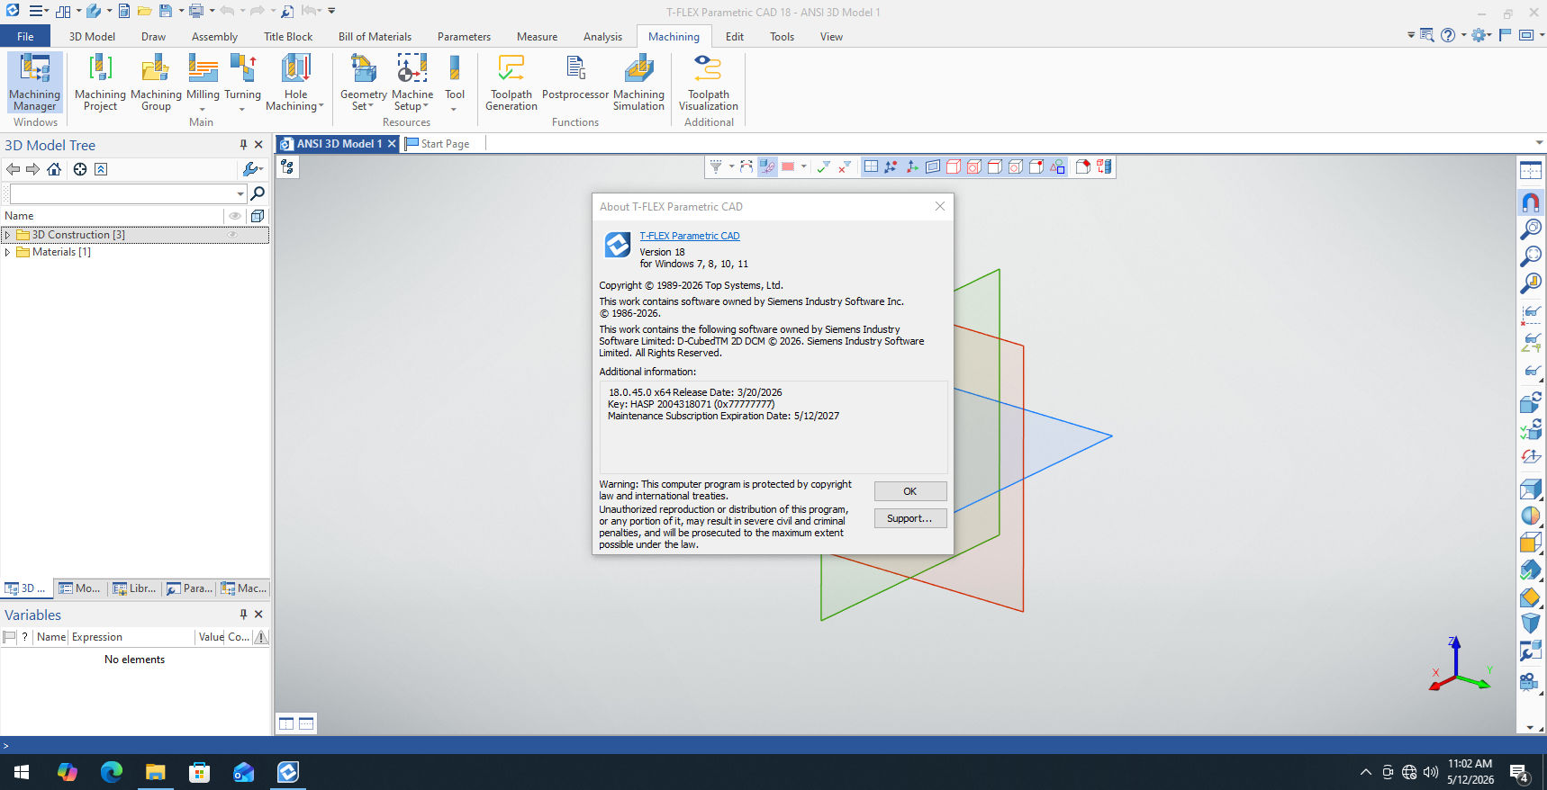The height and width of the screenshot is (790, 1547).
Task: Click the search magnifier in model tree
Action: [x=258, y=193]
